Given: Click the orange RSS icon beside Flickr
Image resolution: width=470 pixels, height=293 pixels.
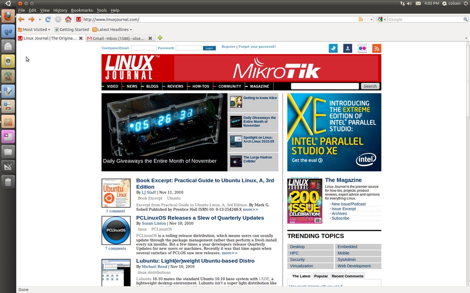Looking at the screenshot, I should 376,49.
